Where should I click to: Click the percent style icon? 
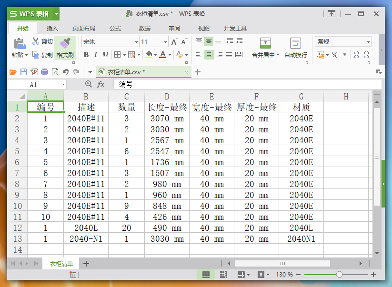pos(335,55)
